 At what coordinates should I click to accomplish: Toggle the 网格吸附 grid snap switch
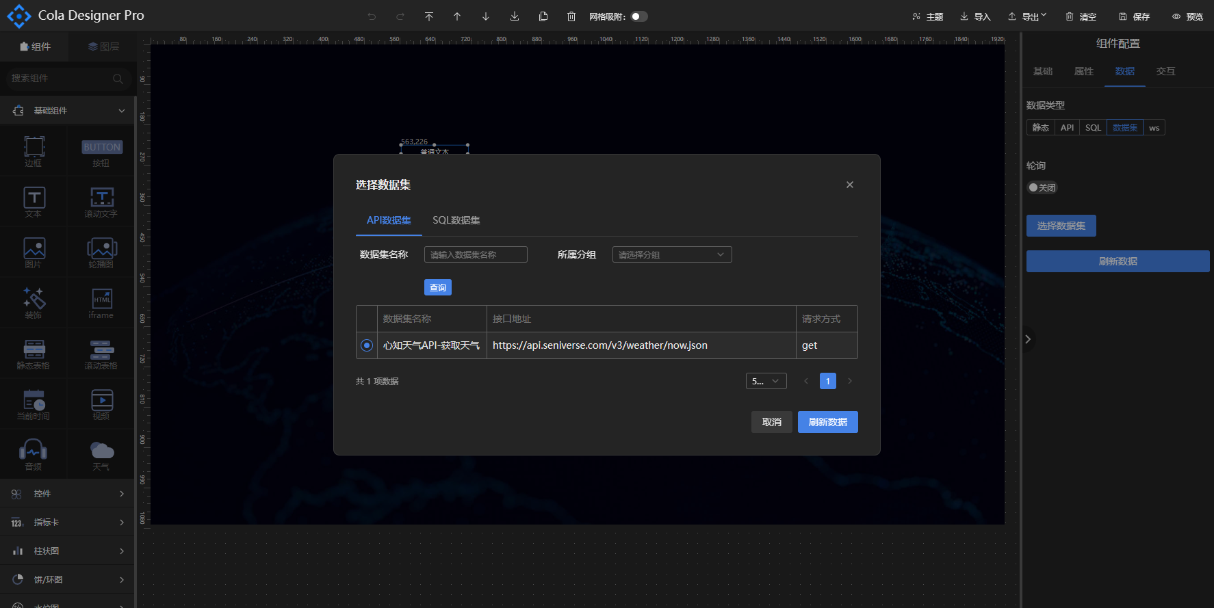point(638,16)
